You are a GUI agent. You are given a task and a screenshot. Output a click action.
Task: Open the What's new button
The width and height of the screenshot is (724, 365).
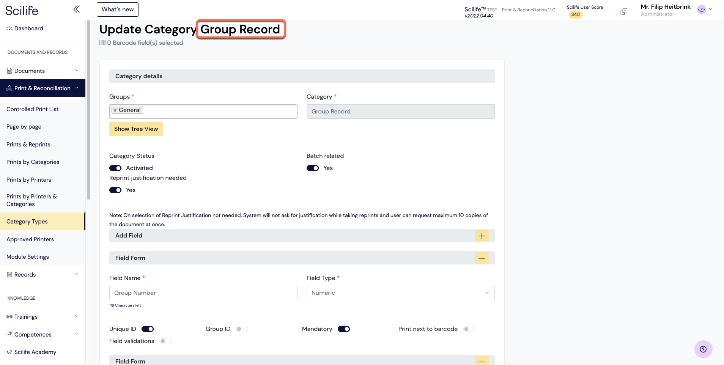click(118, 9)
